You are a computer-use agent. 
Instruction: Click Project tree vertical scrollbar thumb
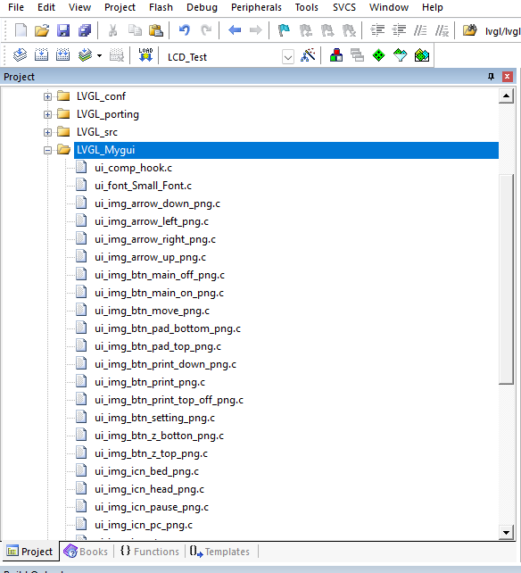tap(506, 279)
